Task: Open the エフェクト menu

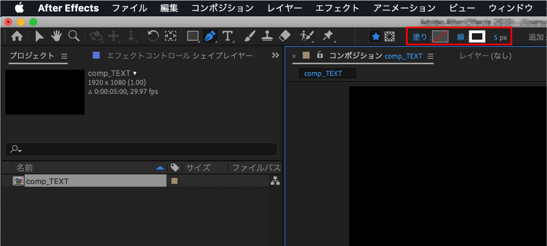Action: [337, 8]
